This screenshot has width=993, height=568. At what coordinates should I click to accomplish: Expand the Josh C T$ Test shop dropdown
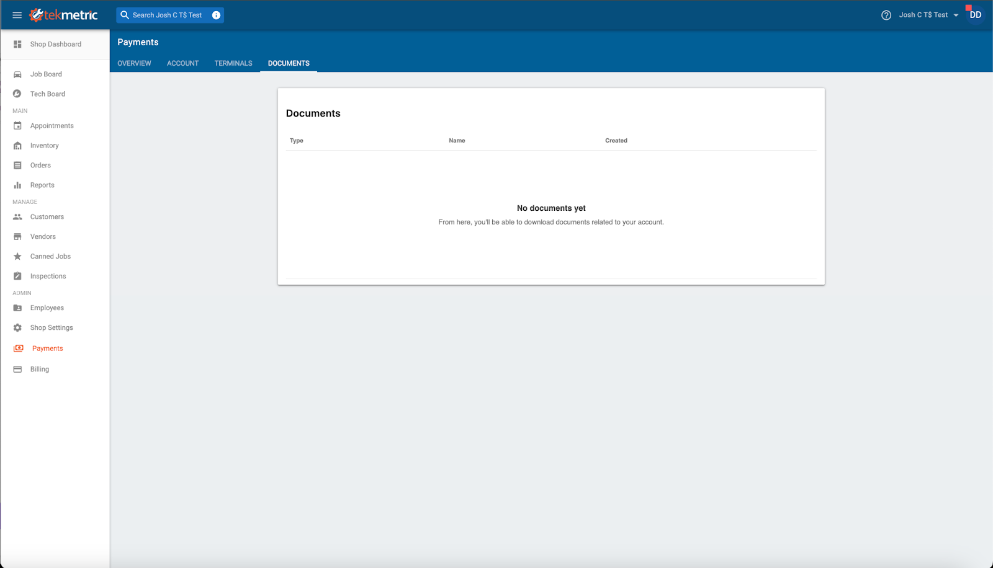coord(928,15)
